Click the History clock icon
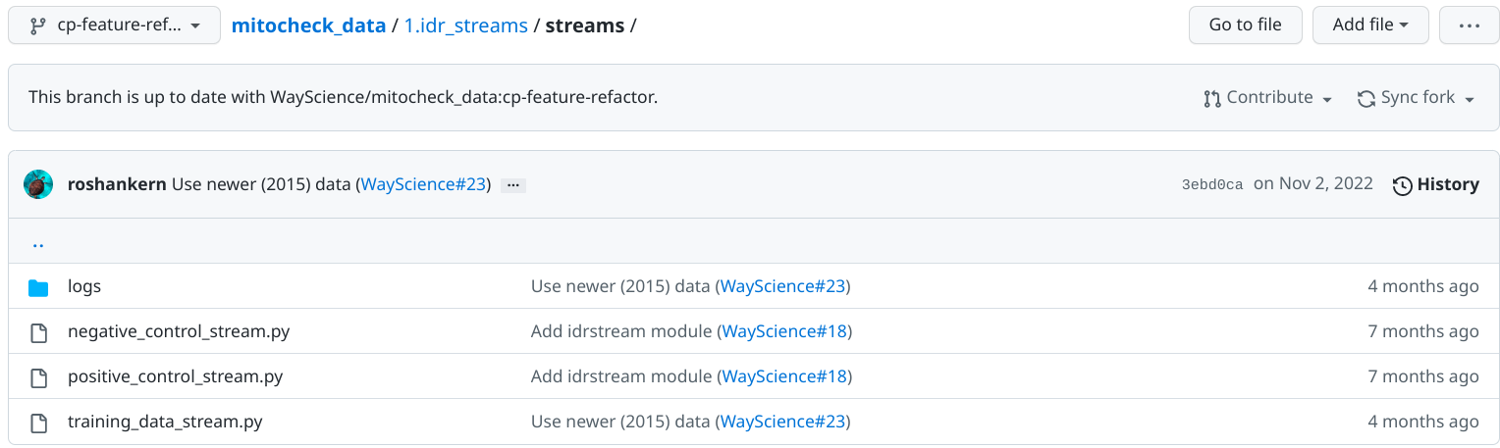Image resolution: width=1500 pixels, height=448 pixels. coord(1403,185)
